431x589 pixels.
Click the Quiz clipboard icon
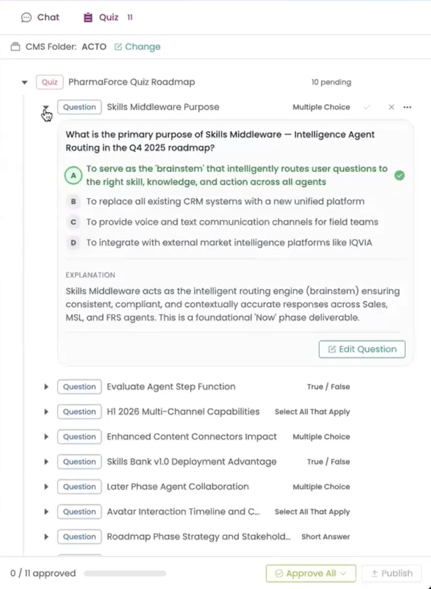[88, 17]
